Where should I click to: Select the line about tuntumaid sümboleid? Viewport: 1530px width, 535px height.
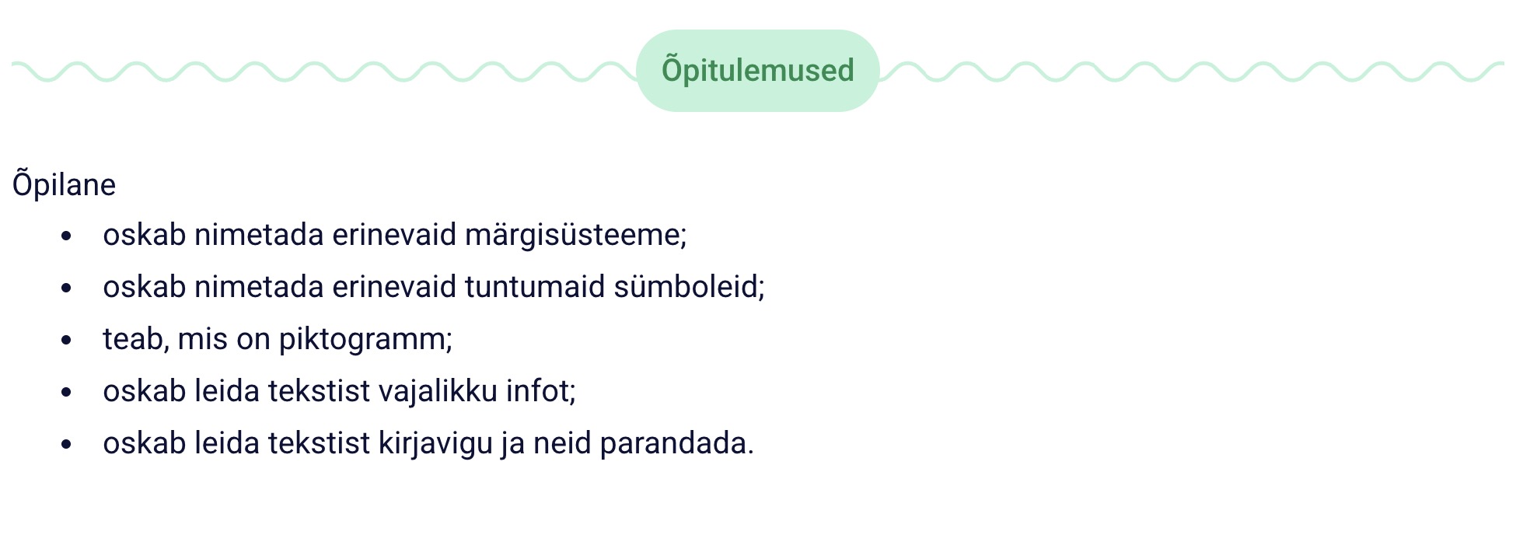pos(433,287)
